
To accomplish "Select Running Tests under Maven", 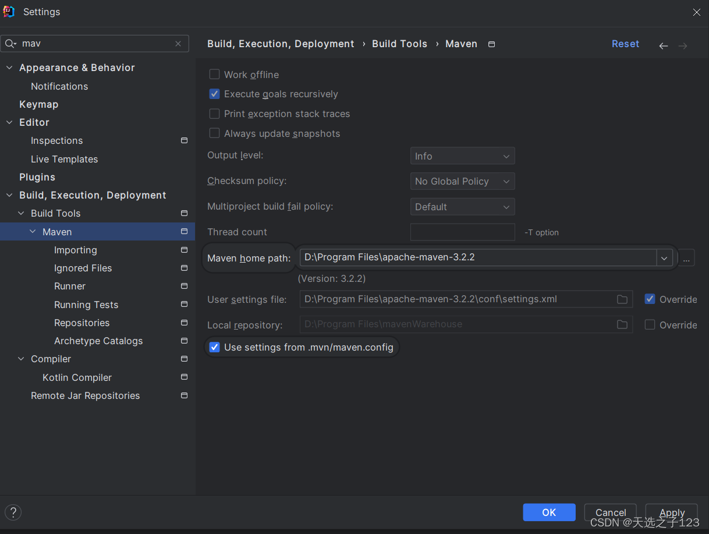I will pyautogui.click(x=86, y=305).
